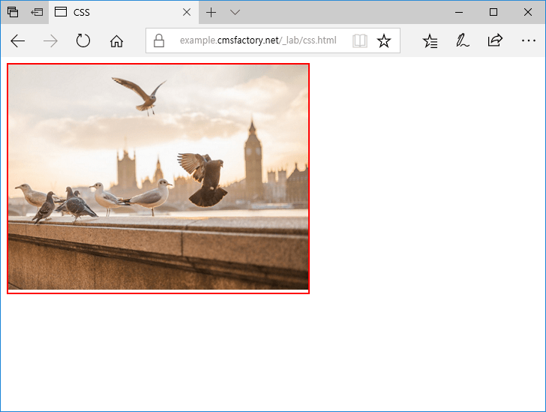546x412 pixels.
Task: Close the CSS tab
Action: click(187, 12)
